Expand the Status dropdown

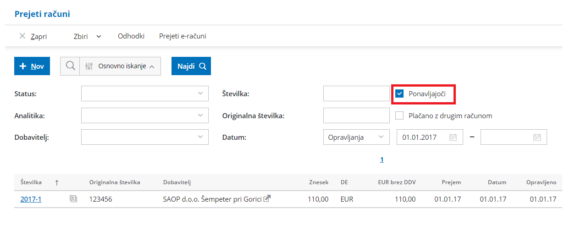144,93
